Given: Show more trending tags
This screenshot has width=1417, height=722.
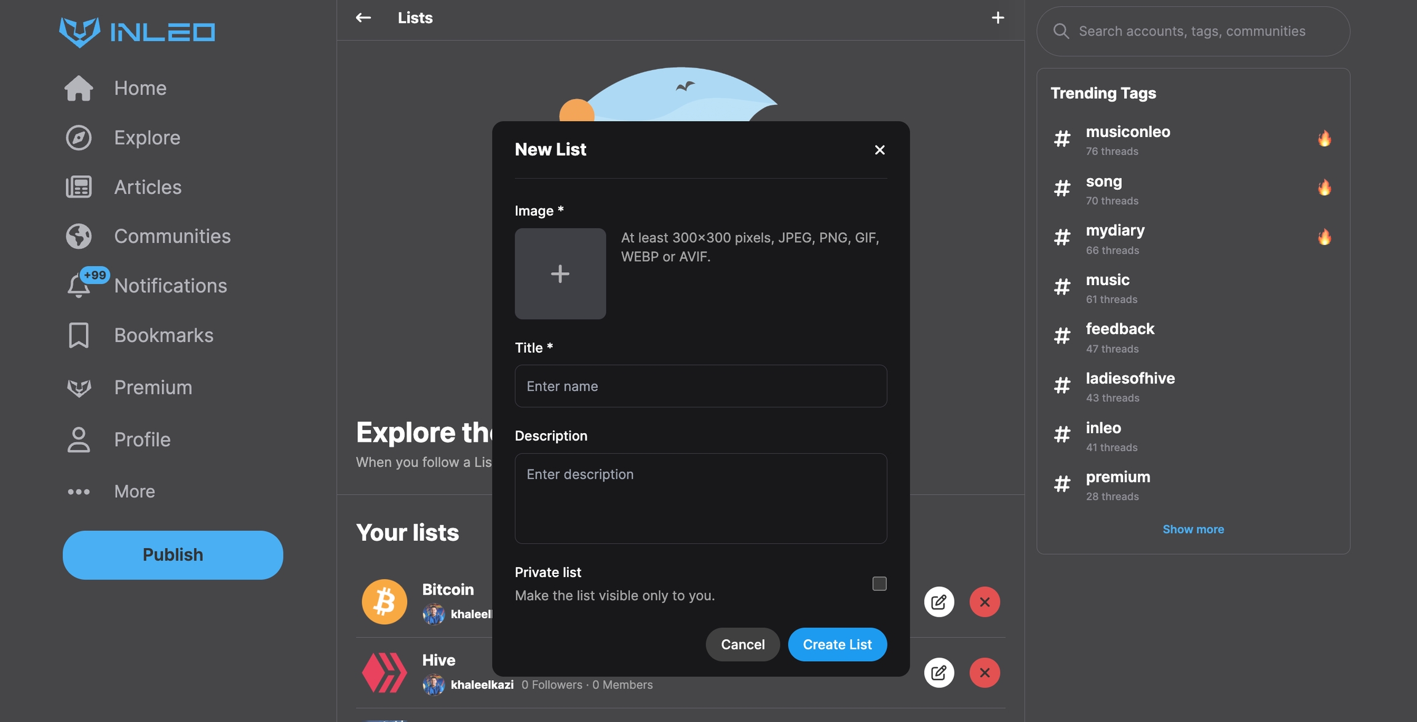Looking at the screenshot, I should tap(1193, 529).
